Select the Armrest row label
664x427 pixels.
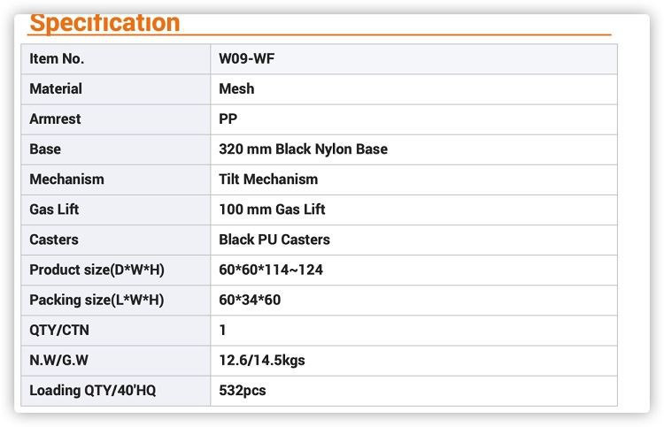point(56,118)
